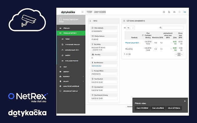Click the user avatar tomas.hanicinec
Image resolution: width=197 pixels, height=123 pixels.
60,19
